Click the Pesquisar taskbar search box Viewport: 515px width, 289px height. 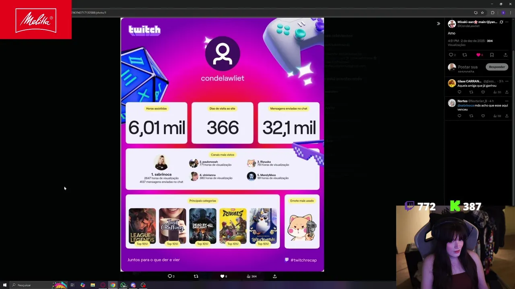click(x=39, y=285)
